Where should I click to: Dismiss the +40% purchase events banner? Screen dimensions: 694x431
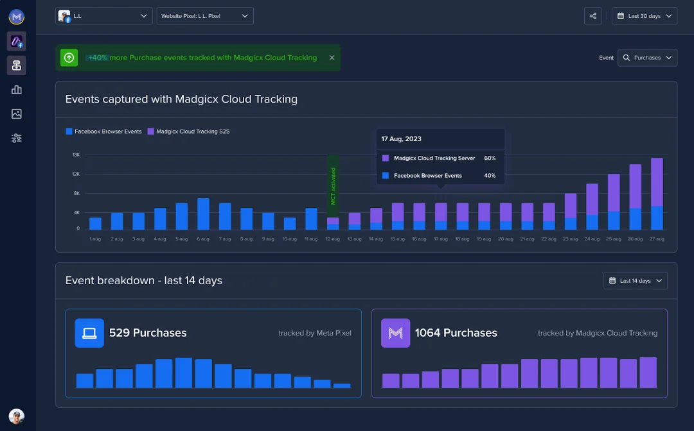coord(332,58)
